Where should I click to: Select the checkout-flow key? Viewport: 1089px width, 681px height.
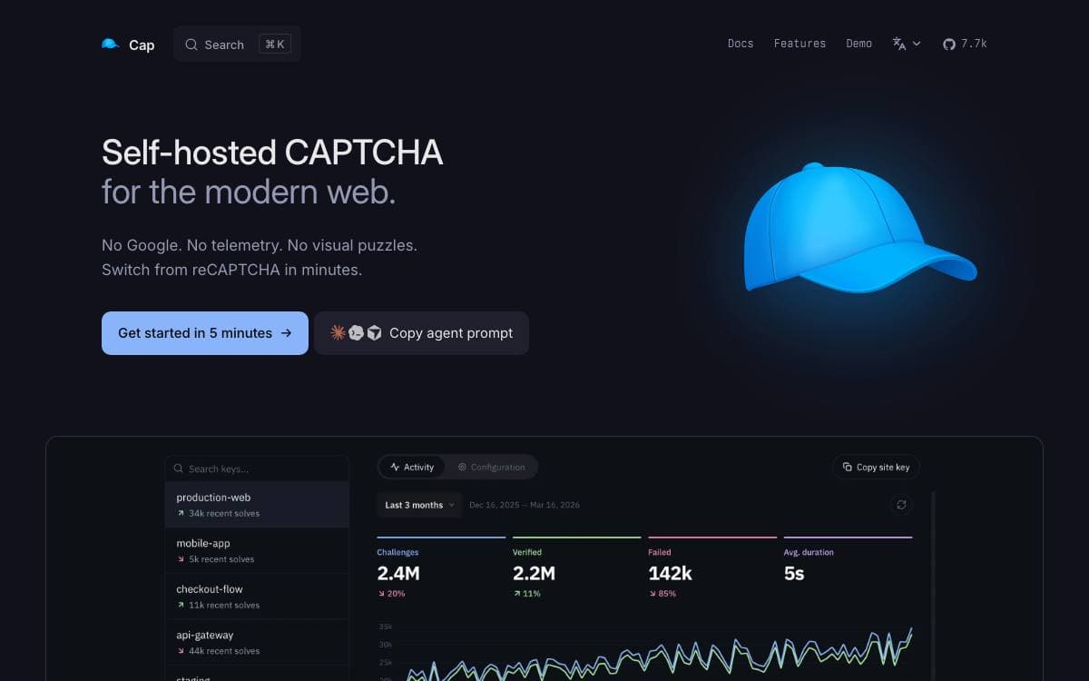[x=257, y=597]
